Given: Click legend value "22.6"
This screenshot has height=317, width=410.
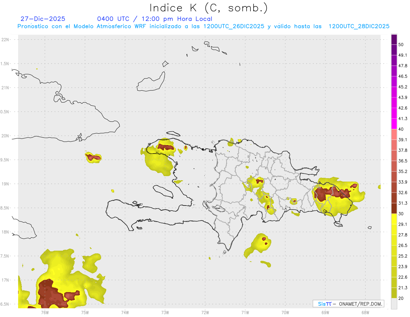Looking at the screenshot, I should click(x=403, y=277).
